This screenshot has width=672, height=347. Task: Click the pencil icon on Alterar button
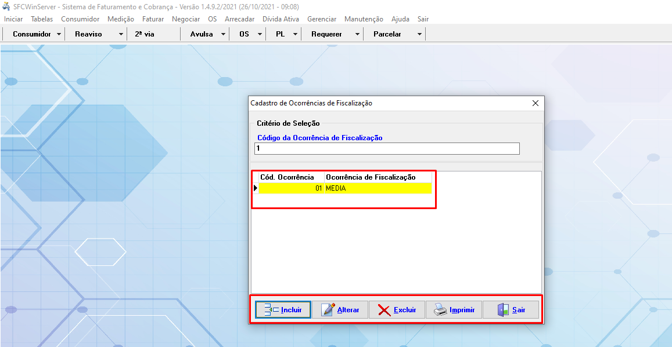328,309
